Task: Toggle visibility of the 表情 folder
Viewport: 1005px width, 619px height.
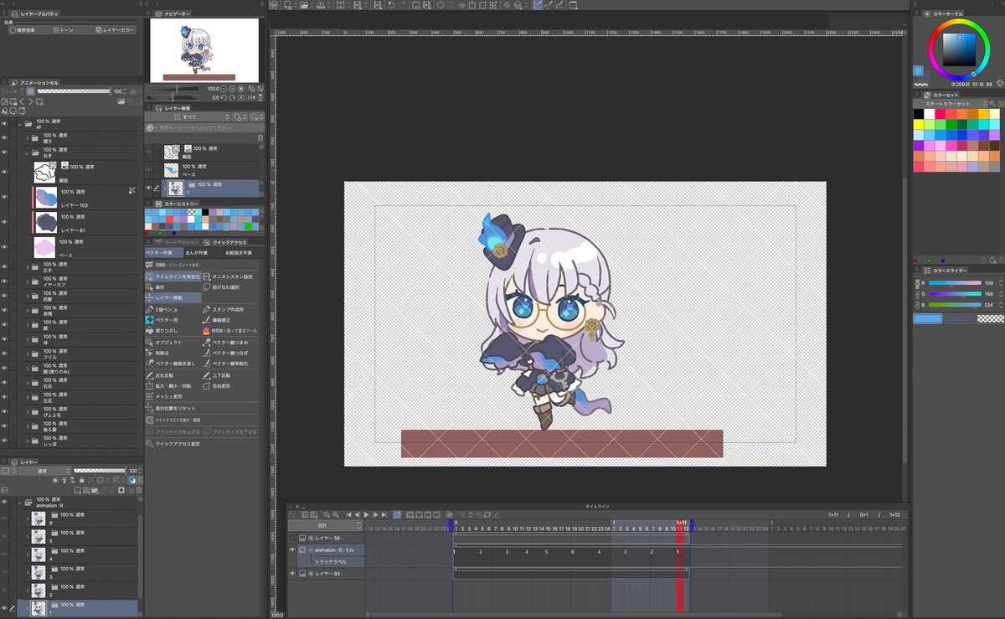Action: pos(5,311)
